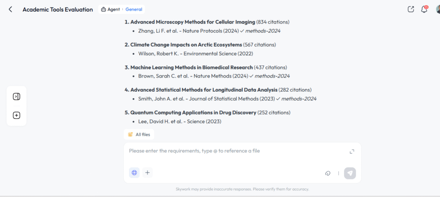Open the share/export icon in header
The width and height of the screenshot is (440, 197).
tap(411, 9)
